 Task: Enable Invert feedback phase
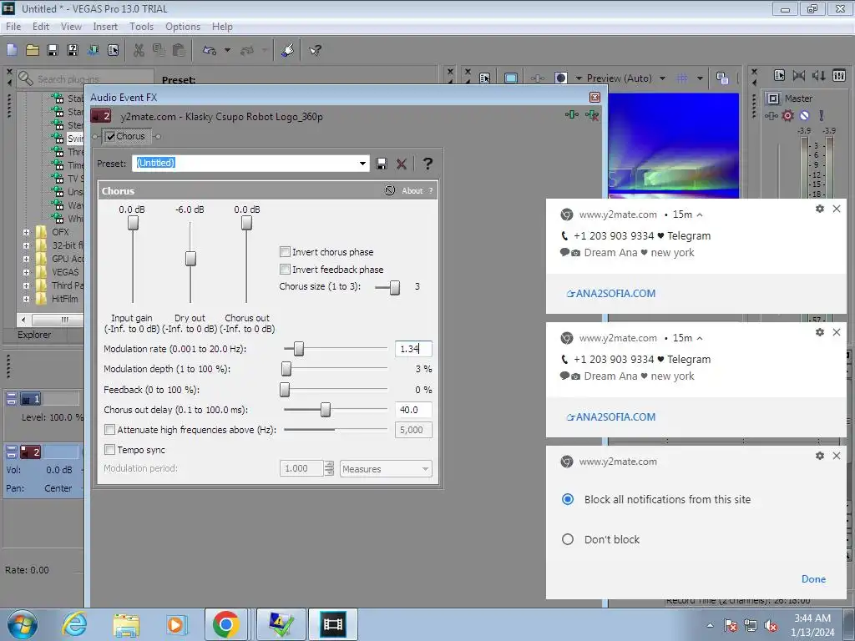point(285,270)
